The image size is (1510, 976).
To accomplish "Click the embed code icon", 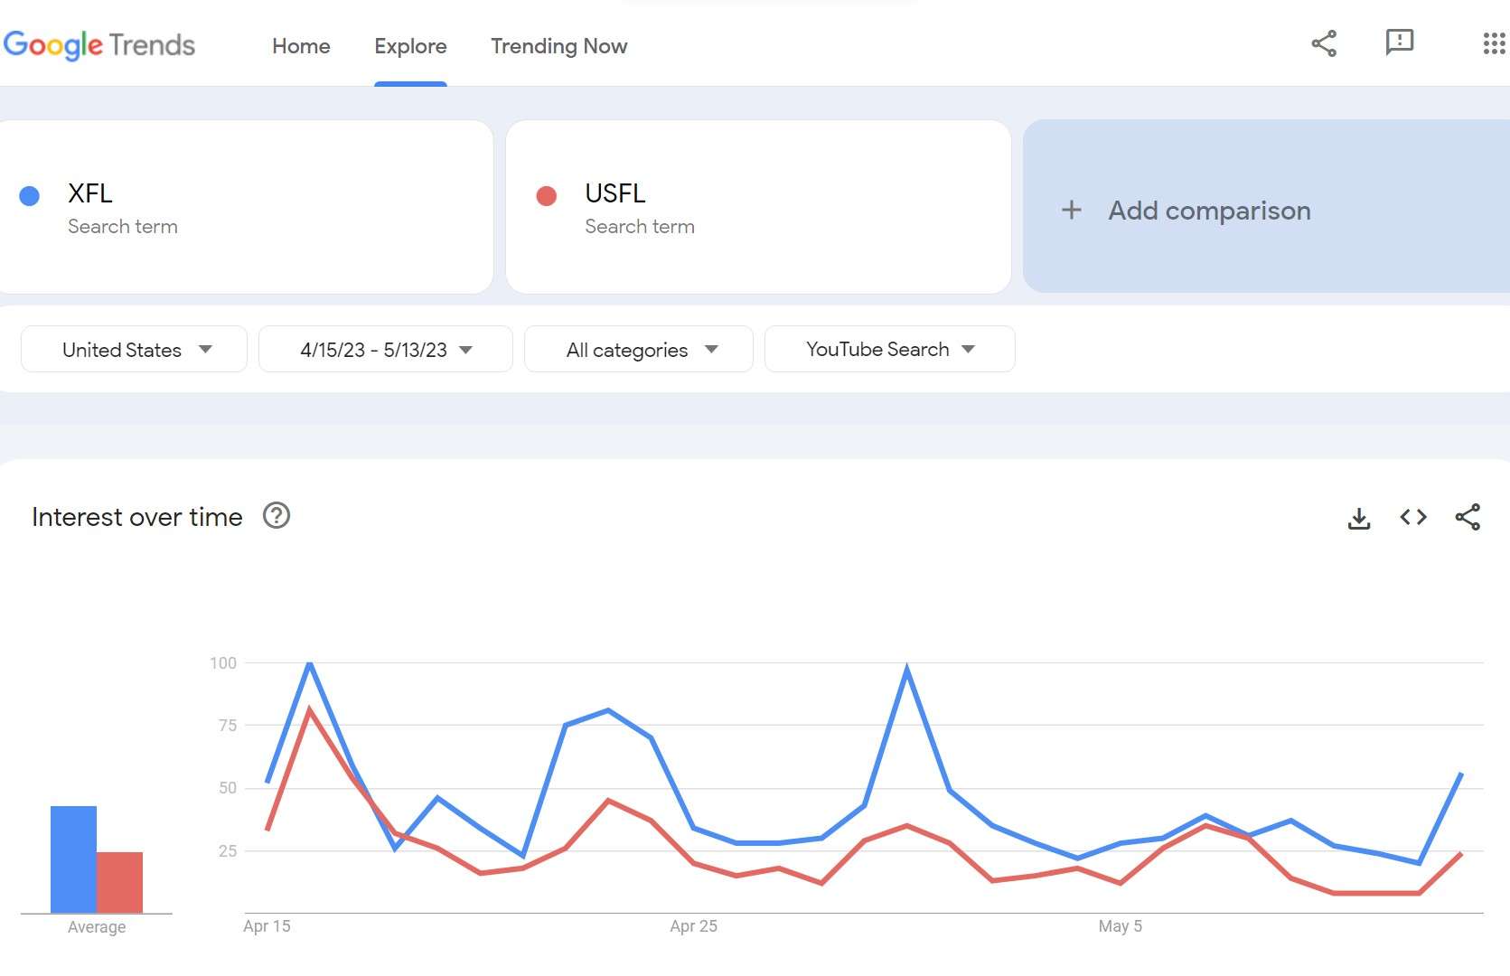I will [1413, 517].
